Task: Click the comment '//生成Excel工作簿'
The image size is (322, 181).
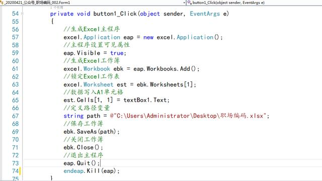Action: (x=92, y=61)
